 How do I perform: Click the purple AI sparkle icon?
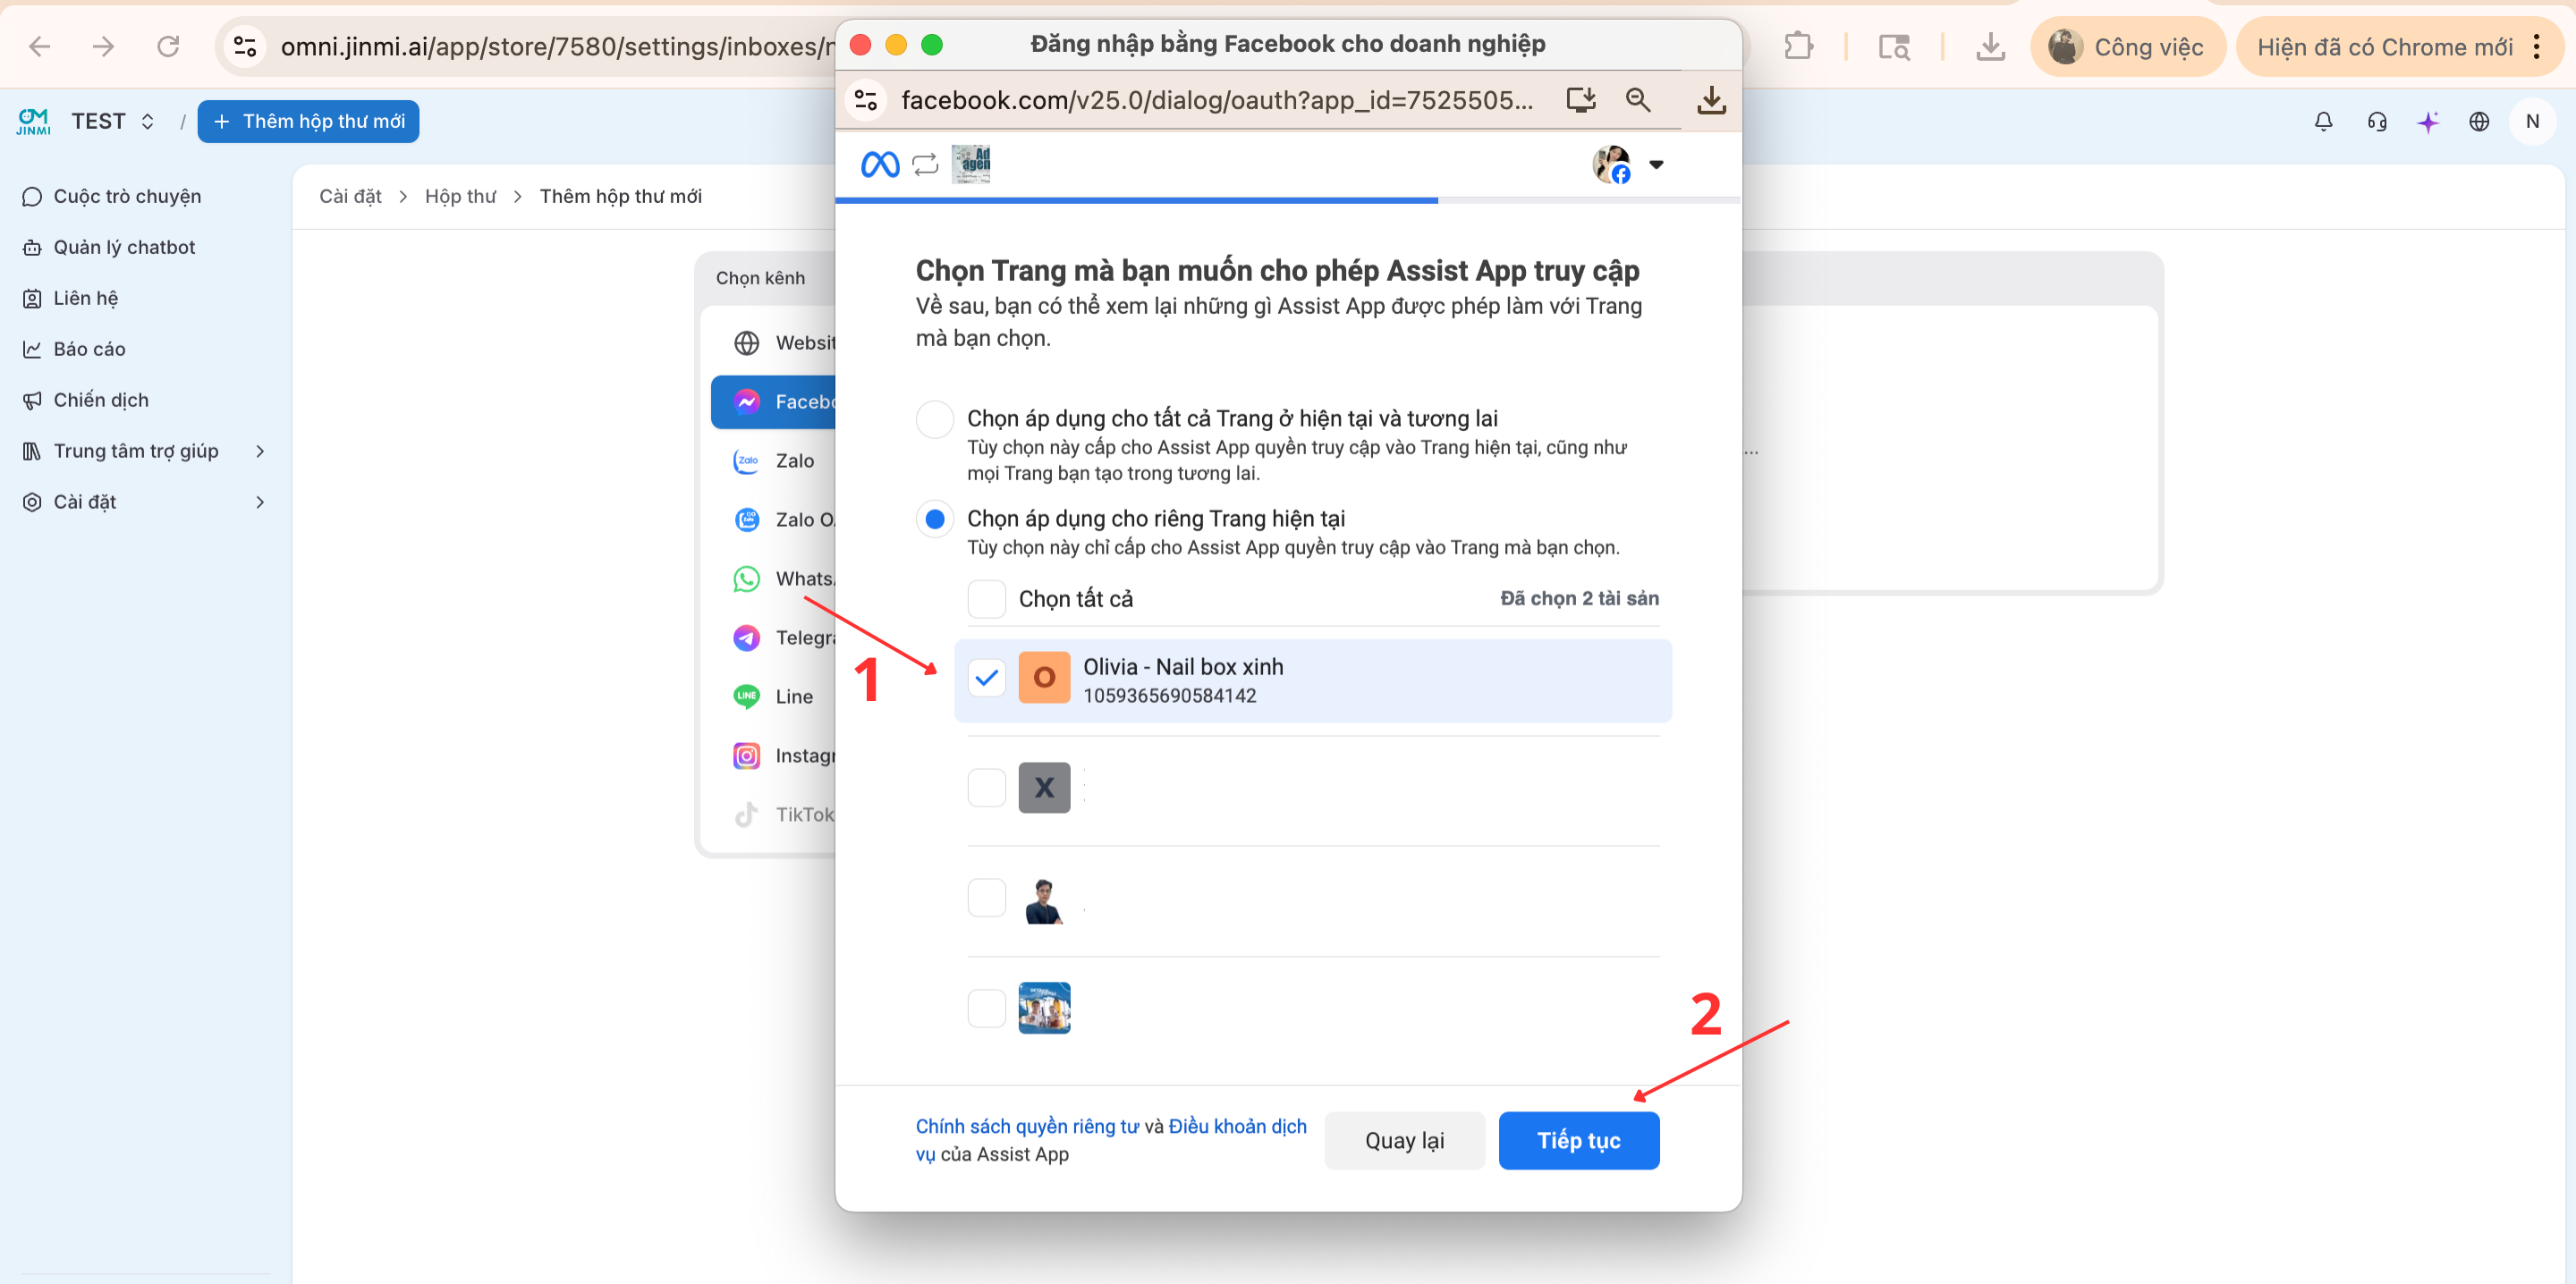(x=2428, y=121)
